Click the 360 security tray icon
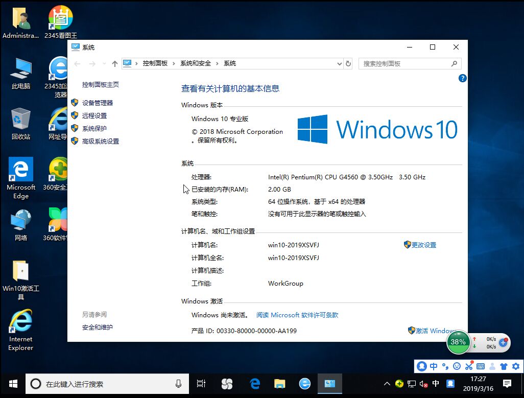Image resolution: width=524 pixels, height=398 pixels. click(x=399, y=384)
